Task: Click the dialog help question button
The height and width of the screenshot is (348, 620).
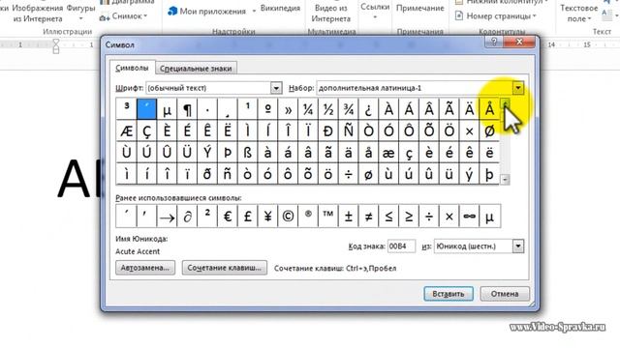Action: 494,42
